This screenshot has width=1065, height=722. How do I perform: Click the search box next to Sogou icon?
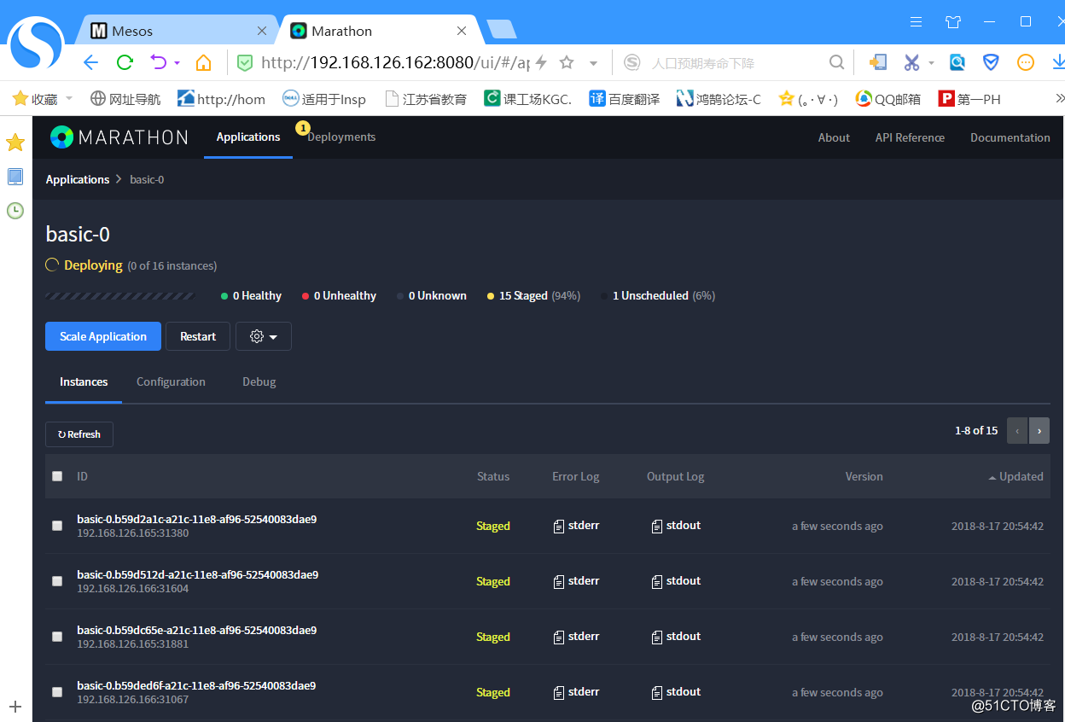(x=734, y=63)
